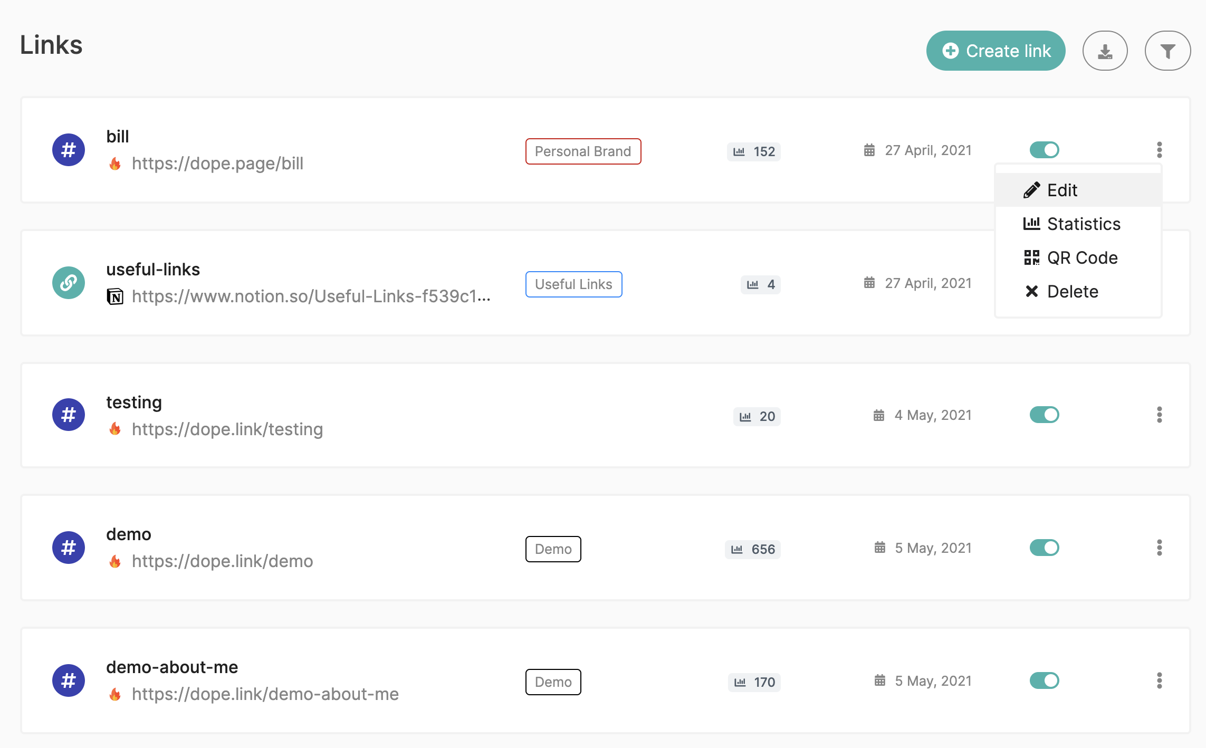Click the flame favicon beside dope.link/demo

[115, 562]
